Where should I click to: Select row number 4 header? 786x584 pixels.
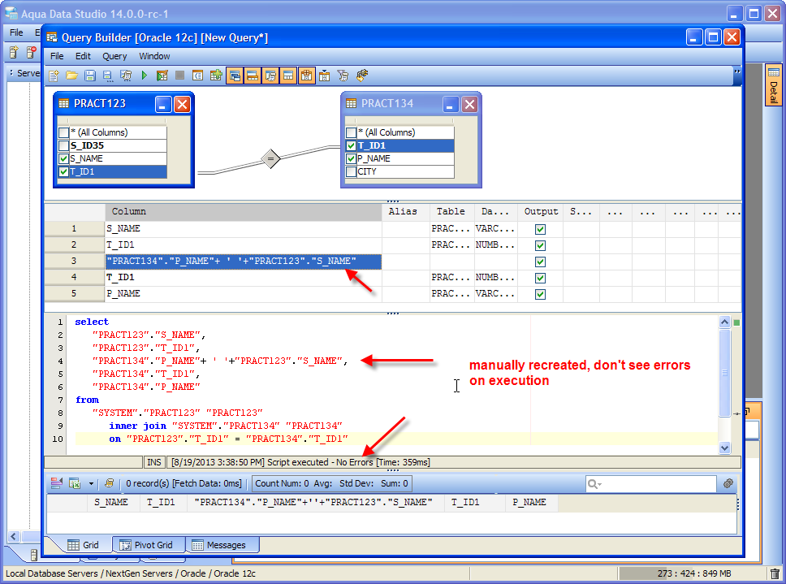pos(74,277)
